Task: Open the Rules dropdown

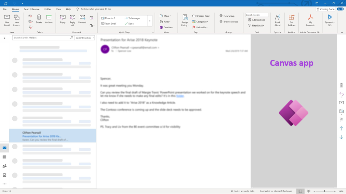Action: tap(165, 21)
